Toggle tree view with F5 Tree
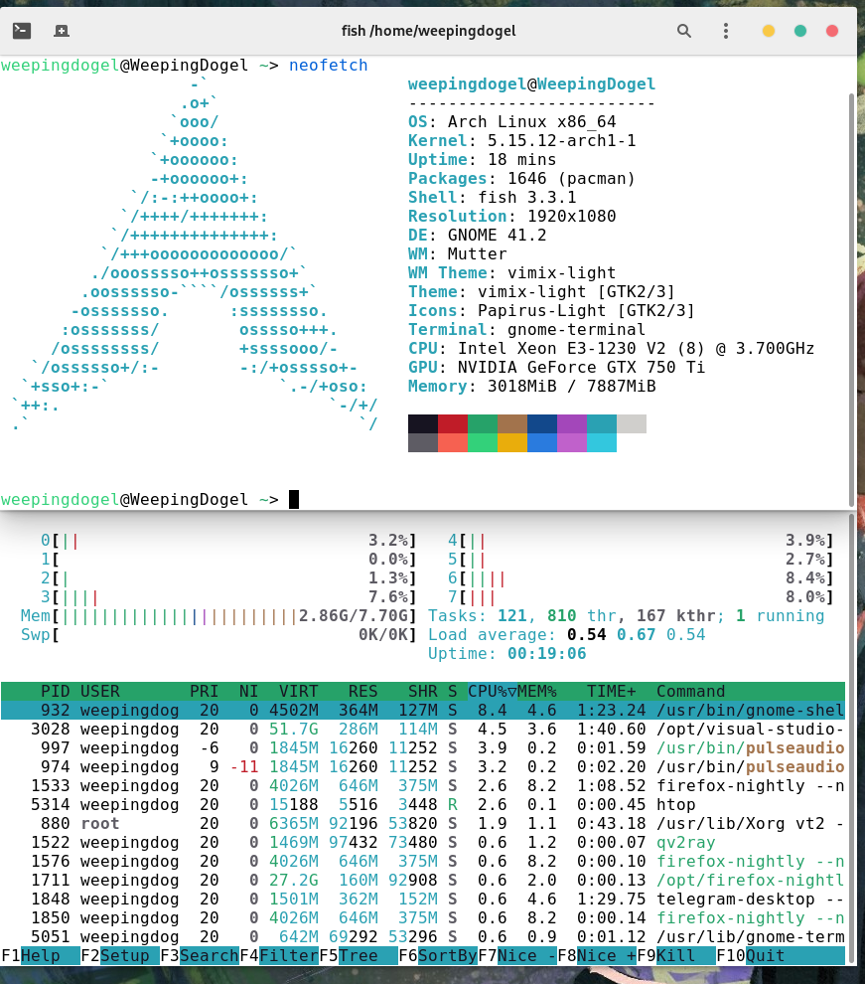This screenshot has height=984, width=865. tap(359, 955)
